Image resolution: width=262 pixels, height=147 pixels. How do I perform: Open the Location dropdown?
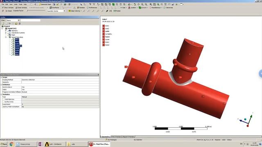coord(133,8)
